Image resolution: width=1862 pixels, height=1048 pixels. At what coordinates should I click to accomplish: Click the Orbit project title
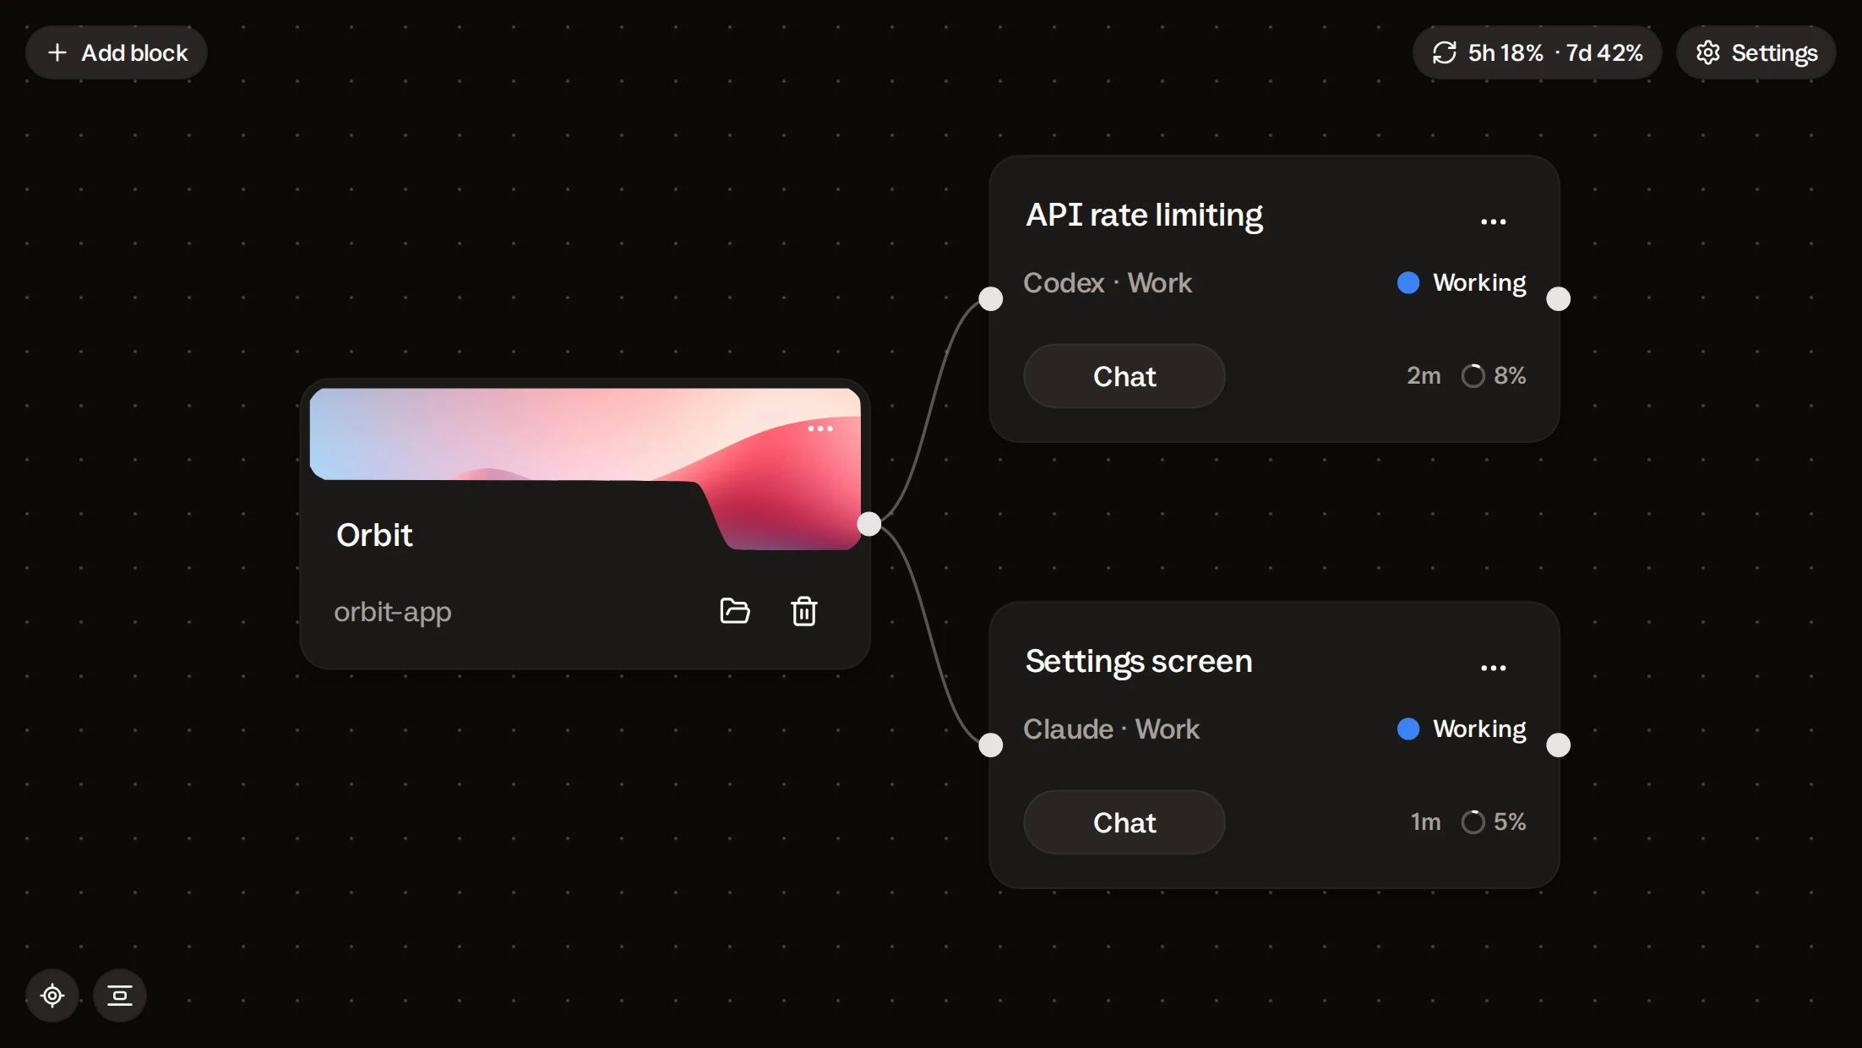pos(374,535)
